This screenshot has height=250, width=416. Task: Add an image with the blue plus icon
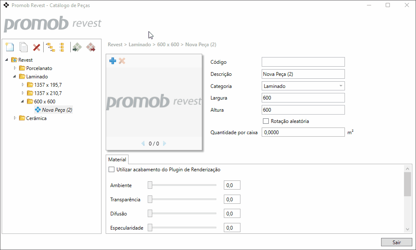click(112, 61)
